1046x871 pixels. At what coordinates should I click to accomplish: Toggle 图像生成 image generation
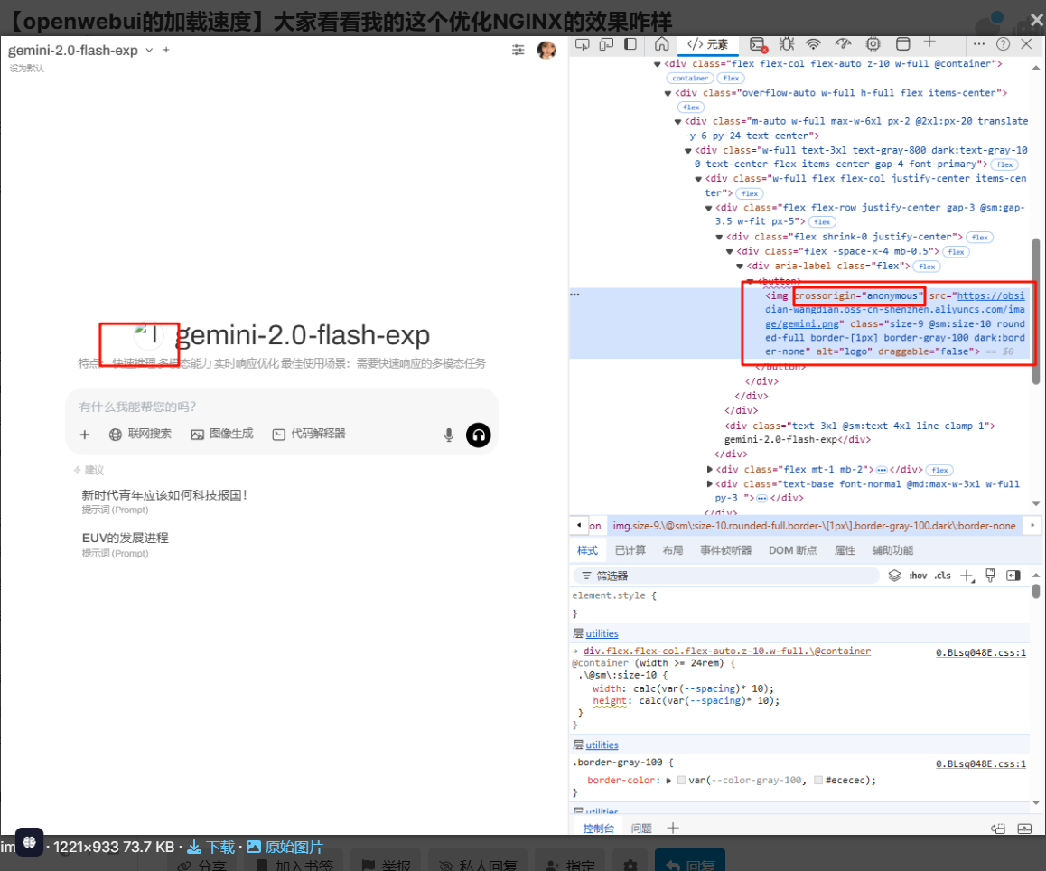[222, 434]
